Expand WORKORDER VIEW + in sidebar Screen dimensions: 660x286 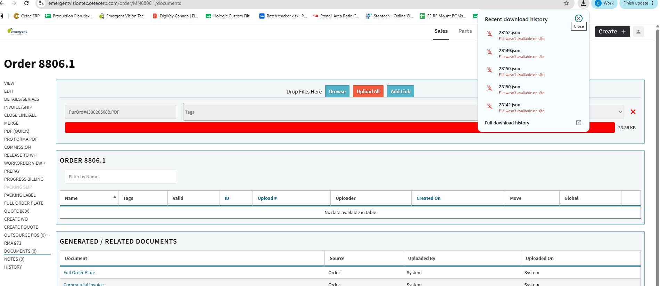[25, 163]
